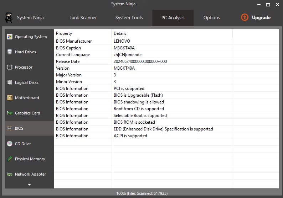Select the BIOS category label

point(19,128)
